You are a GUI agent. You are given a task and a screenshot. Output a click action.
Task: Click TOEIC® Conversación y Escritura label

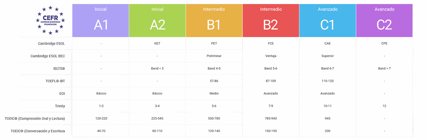(38, 131)
